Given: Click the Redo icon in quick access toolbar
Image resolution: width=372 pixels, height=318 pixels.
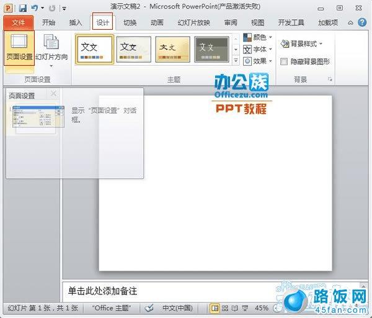Looking at the screenshot, I should click(x=51, y=8).
